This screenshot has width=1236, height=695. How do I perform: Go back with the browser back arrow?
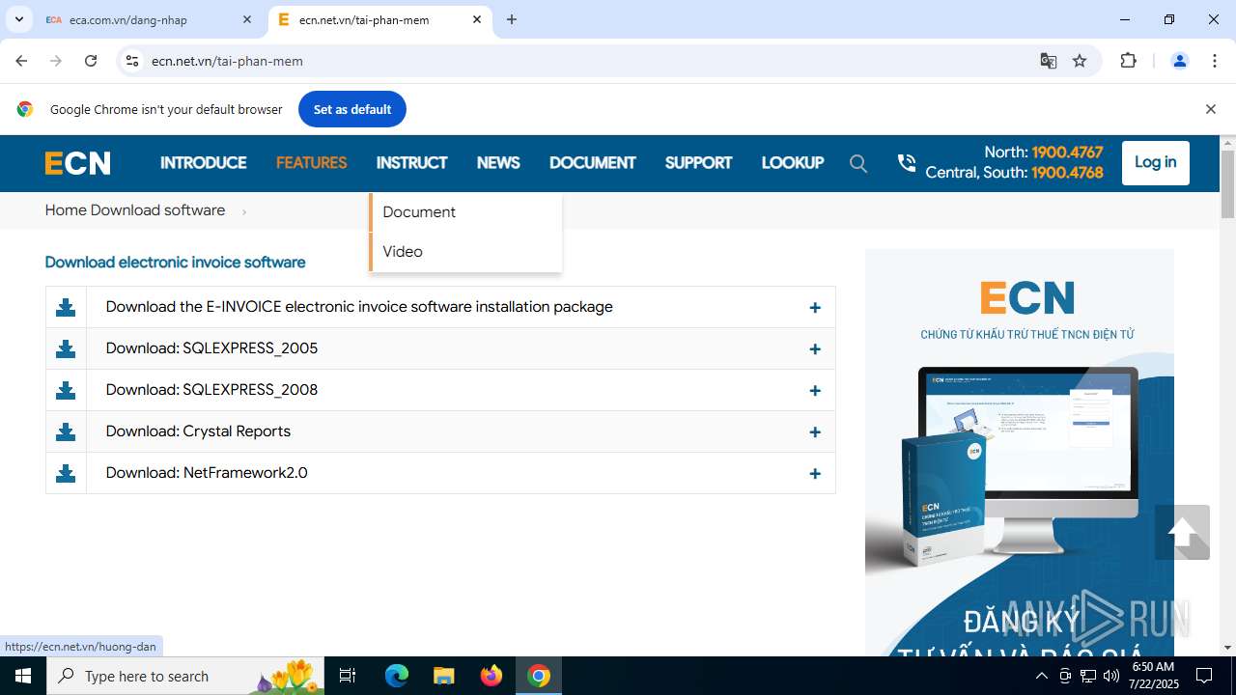(x=21, y=61)
